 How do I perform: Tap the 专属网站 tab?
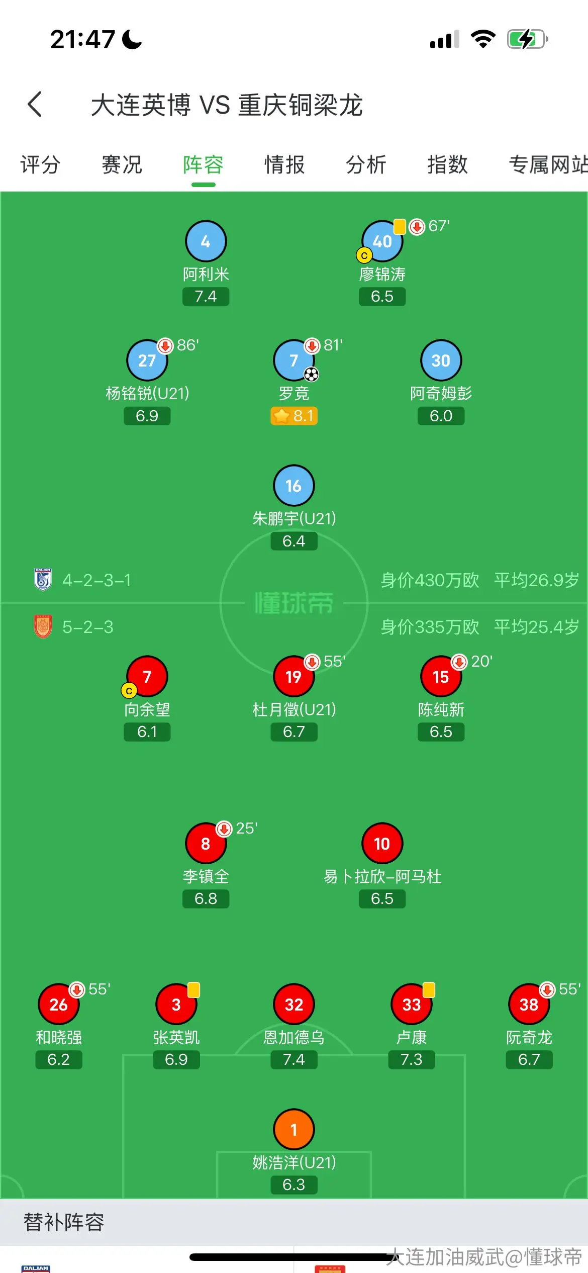[x=548, y=164]
